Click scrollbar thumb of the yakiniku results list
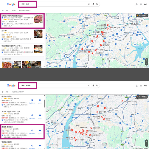Screen dimensions: 149x149 tap(45, 22)
